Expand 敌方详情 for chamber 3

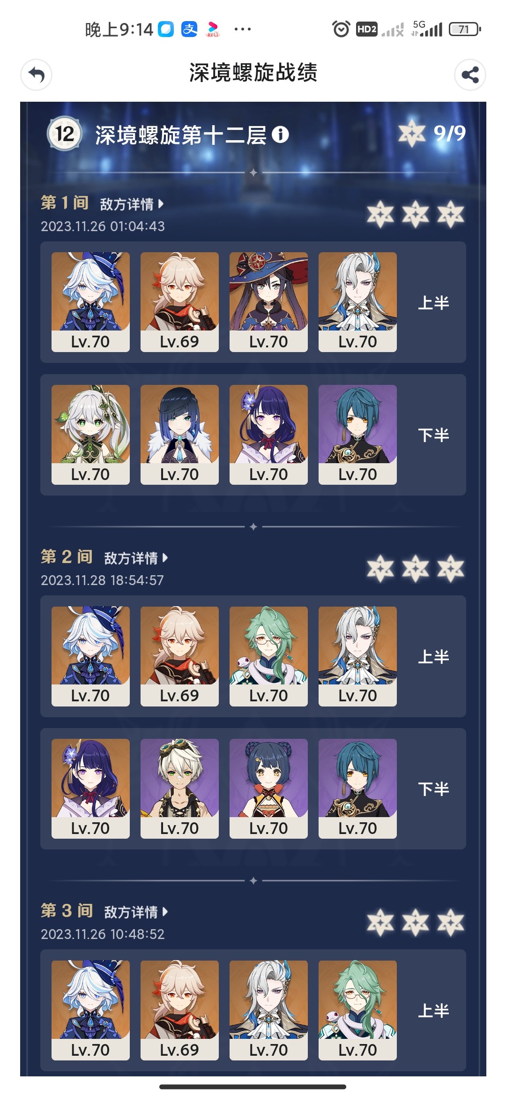[136, 912]
